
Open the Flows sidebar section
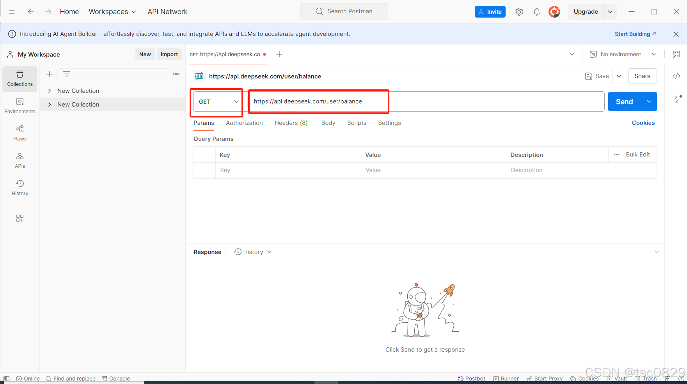[20, 133]
